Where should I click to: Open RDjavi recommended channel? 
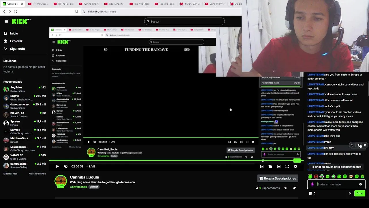pyautogui.click(x=24, y=97)
